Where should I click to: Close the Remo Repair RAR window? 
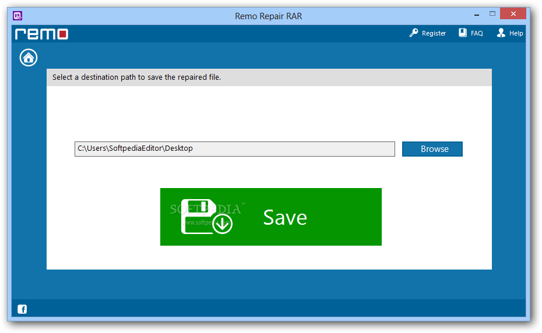pyautogui.click(x=513, y=14)
